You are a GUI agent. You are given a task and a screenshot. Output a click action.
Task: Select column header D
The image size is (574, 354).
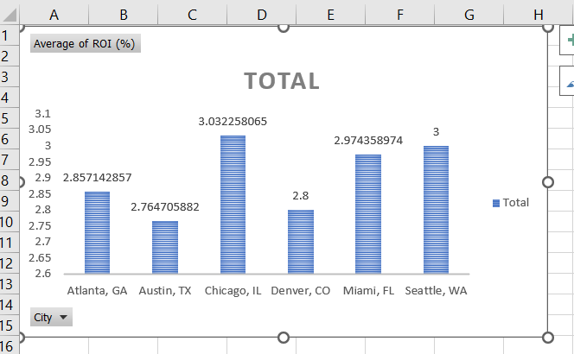(x=261, y=14)
